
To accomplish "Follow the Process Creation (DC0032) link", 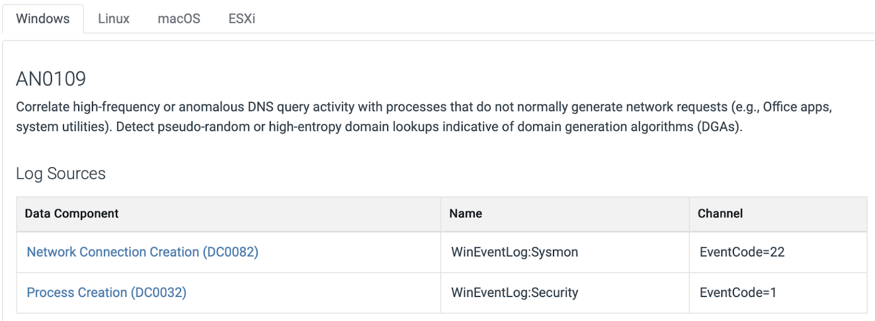I will (107, 293).
